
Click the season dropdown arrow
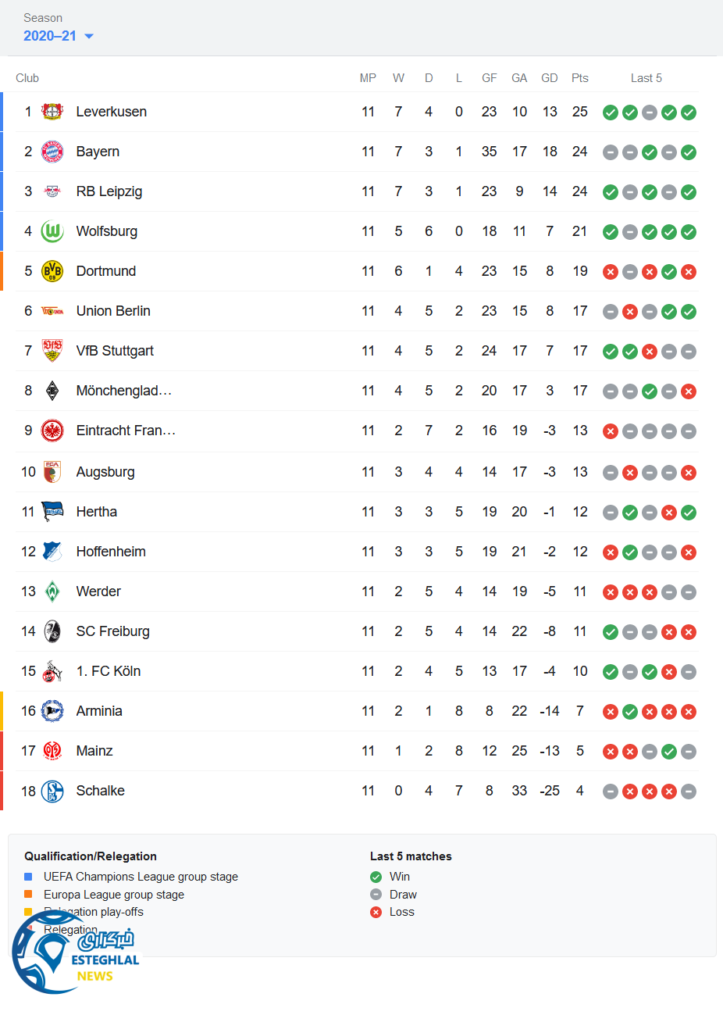[89, 37]
